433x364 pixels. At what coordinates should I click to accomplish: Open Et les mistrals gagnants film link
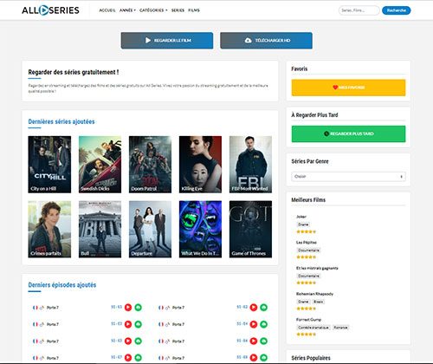pyautogui.click(x=317, y=268)
